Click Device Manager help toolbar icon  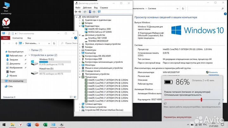[90, 12]
